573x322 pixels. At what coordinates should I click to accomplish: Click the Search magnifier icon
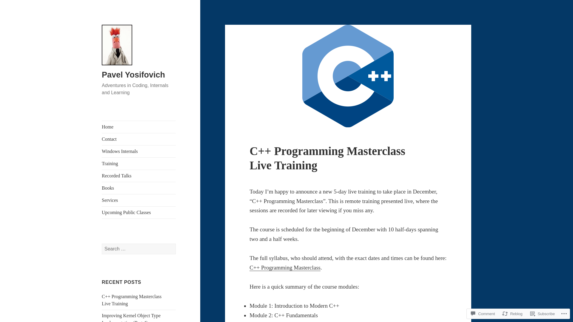tap(176, 248)
